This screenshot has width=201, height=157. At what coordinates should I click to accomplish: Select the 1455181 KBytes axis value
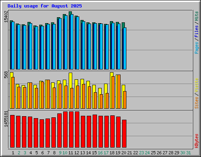6,119
